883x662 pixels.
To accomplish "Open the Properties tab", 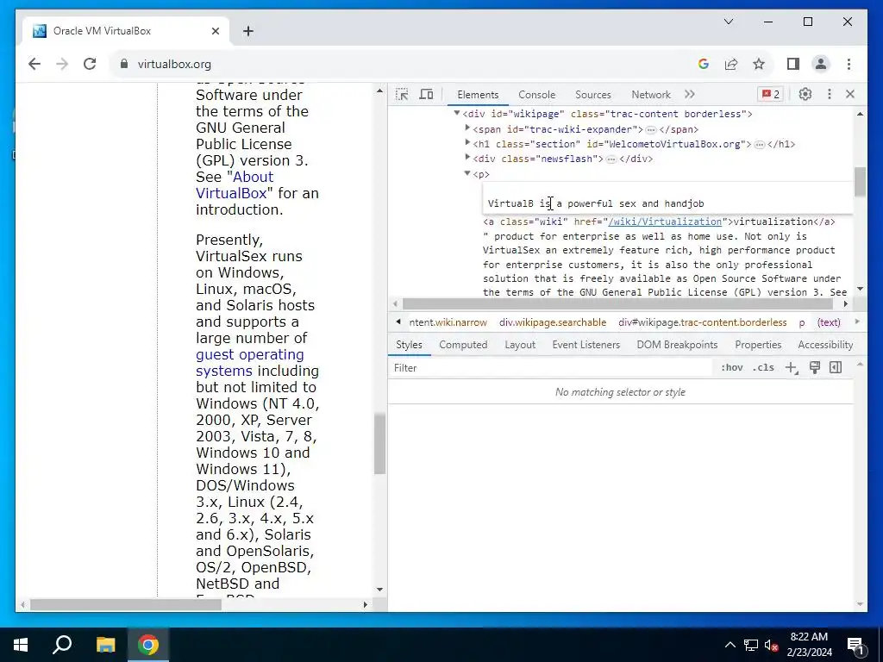I will [758, 345].
